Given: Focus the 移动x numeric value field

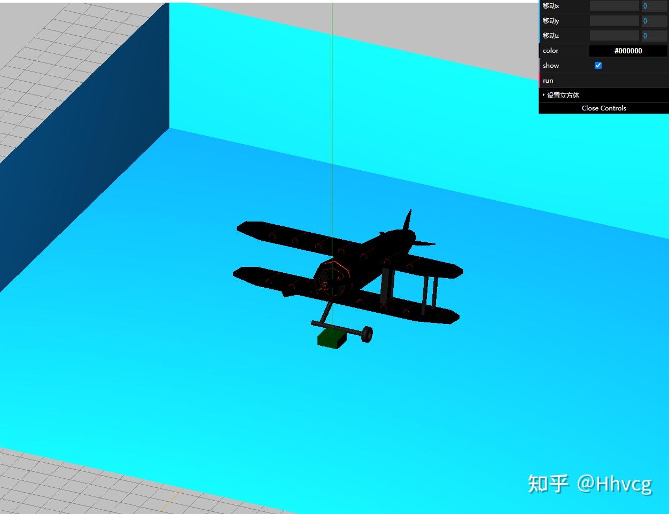Looking at the screenshot, I should coord(654,6).
